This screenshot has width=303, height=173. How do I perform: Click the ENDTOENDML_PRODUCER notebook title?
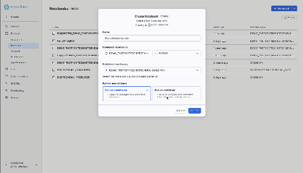pyautogui.click(x=73, y=77)
